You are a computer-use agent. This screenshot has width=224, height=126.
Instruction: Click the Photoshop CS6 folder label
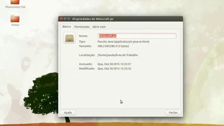click(x=15, y=7)
